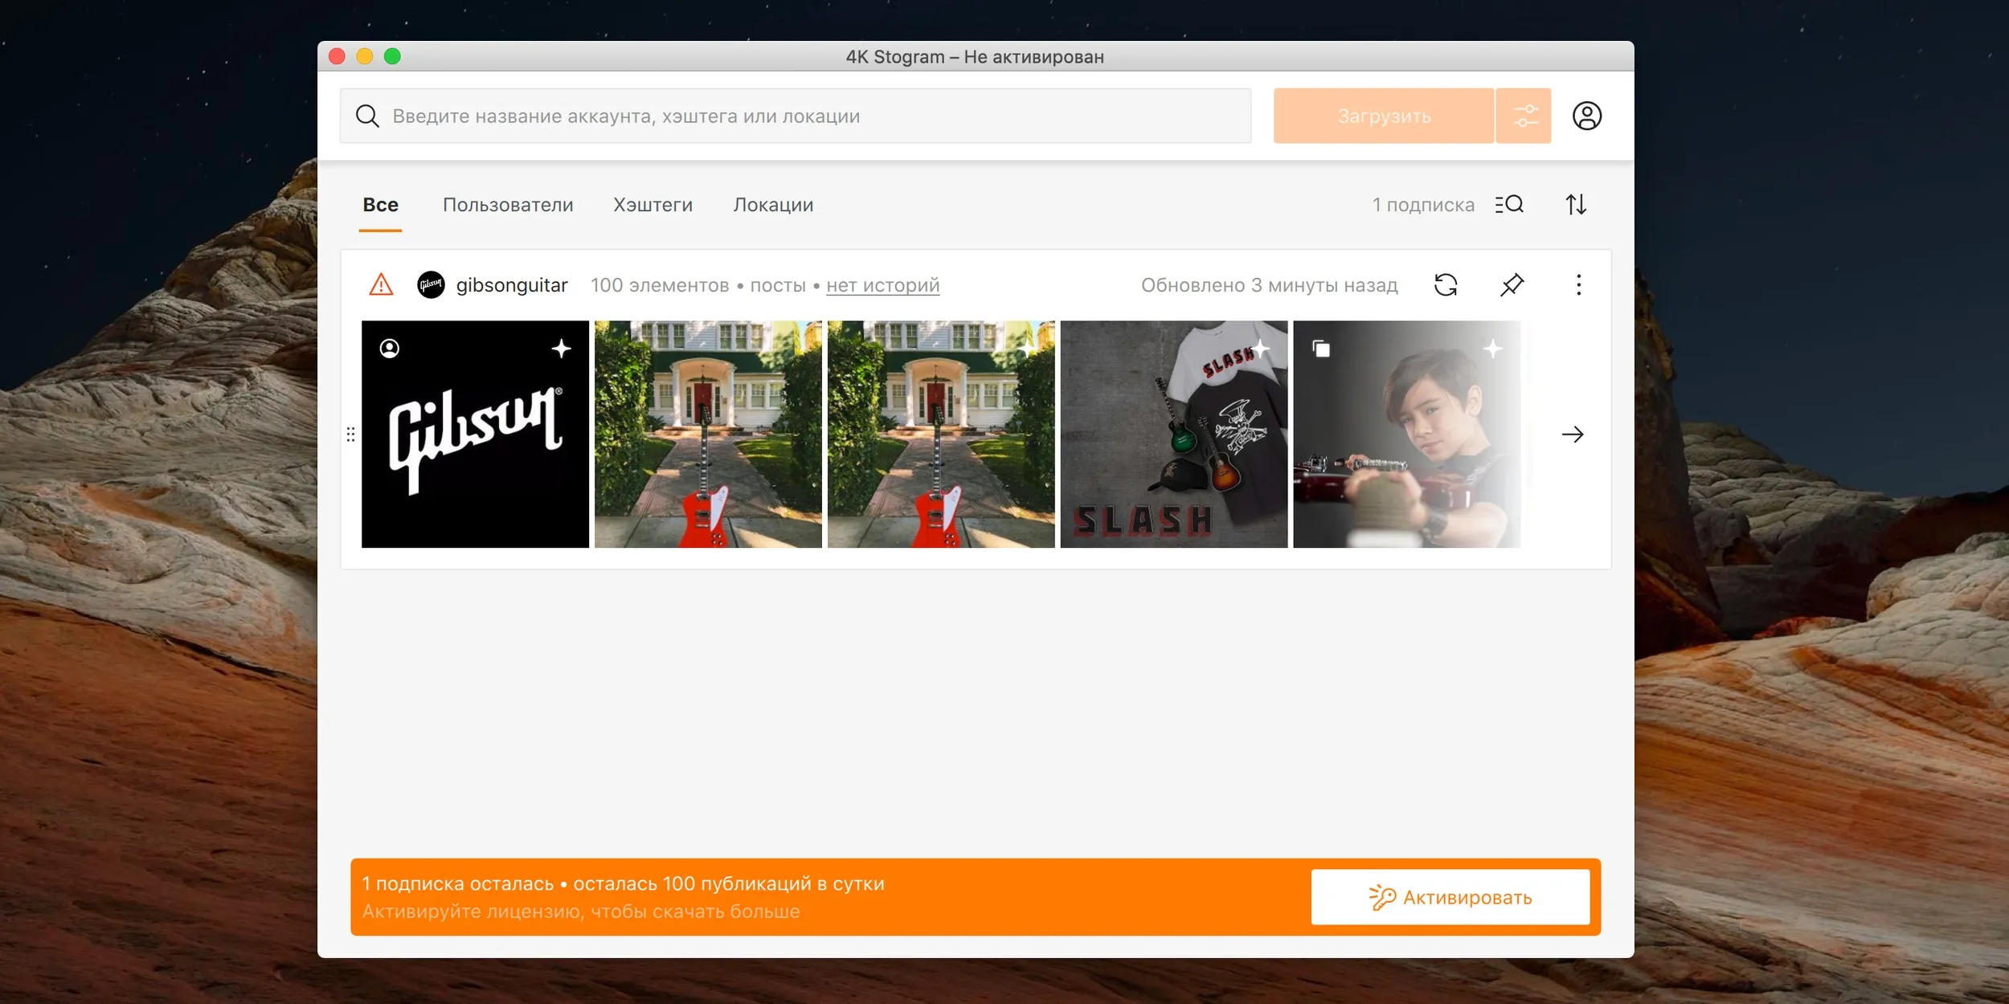2009x1004 pixels.
Task: Click the warning triangle next to gibsonguitar
Action: 381,284
